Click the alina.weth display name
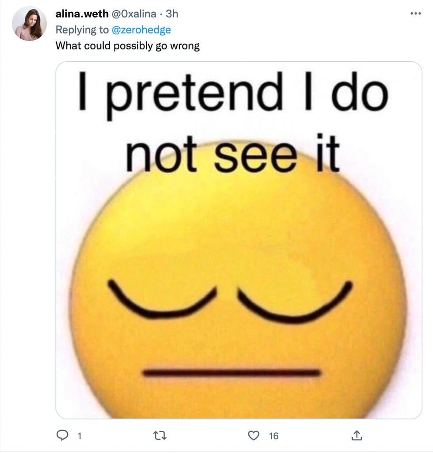Image resolution: width=433 pixels, height=453 pixels. point(82,14)
